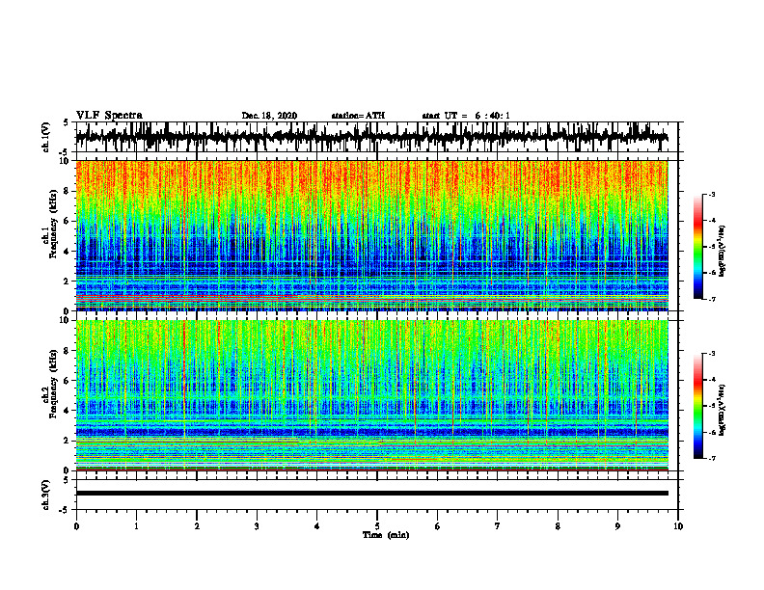Click the time axis tick label "3"
The width and height of the screenshot is (764, 590).
tap(257, 526)
